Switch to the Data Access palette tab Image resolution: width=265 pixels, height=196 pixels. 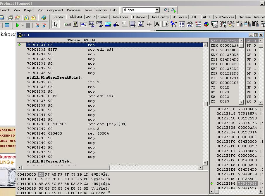click(x=121, y=17)
